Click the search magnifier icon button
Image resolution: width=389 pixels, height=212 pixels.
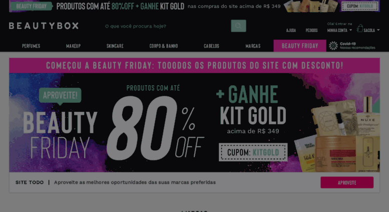tap(238, 26)
